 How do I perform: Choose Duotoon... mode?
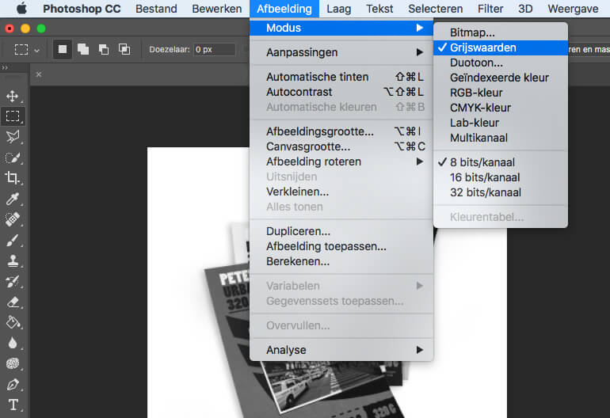501,63
